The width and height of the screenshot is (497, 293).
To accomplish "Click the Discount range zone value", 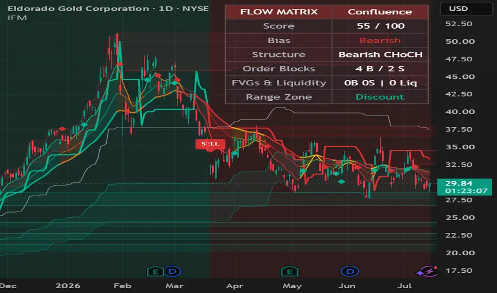I will coord(380,97).
